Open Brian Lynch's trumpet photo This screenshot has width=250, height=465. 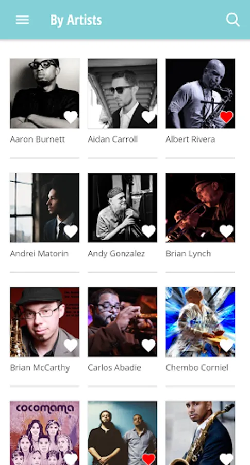(x=201, y=208)
